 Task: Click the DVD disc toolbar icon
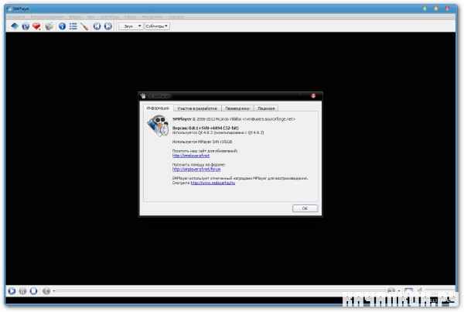[x=26, y=26]
